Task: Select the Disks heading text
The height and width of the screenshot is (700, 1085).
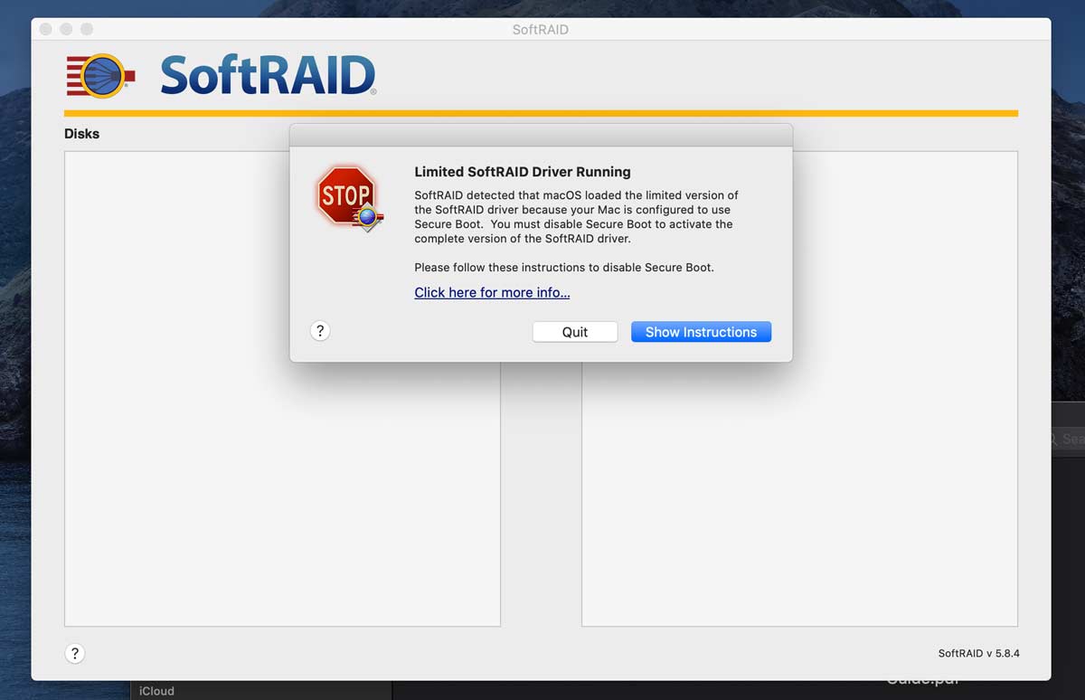Action: click(81, 134)
